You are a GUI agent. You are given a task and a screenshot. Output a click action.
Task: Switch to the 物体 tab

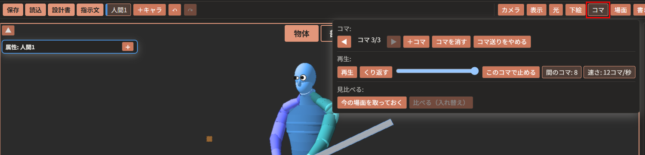[301, 33]
